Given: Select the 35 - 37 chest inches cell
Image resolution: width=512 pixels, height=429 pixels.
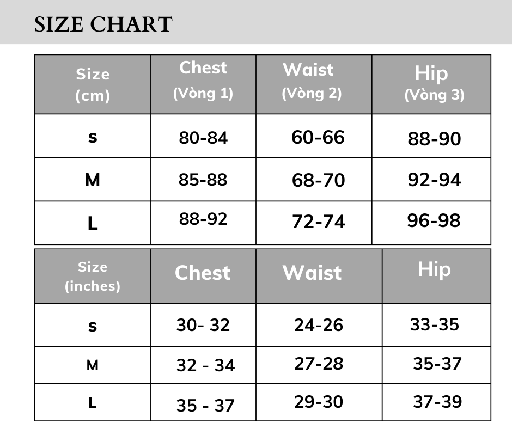Looking at the screenshot, I should point(205,406).
